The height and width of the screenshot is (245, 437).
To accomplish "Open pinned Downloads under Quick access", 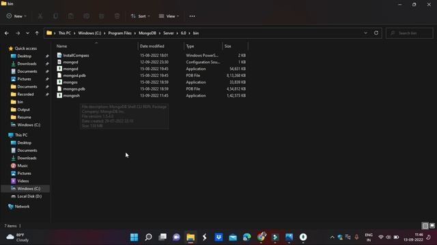I will pos(27,63).
